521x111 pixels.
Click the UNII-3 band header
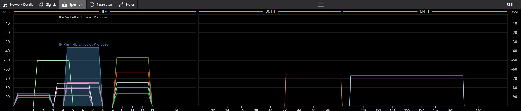click(425, 12)
